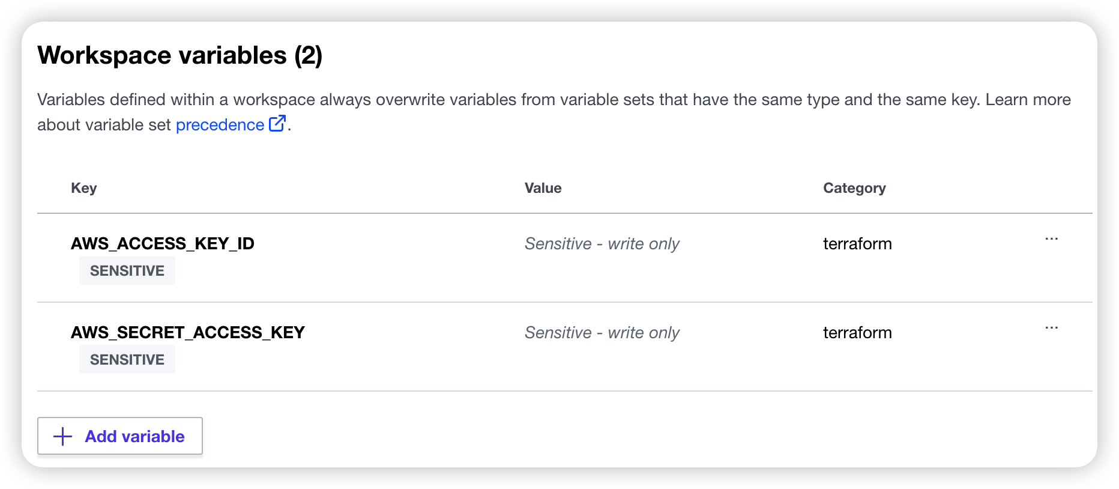Click the variables description paragraph text

(x=554, y=112)
